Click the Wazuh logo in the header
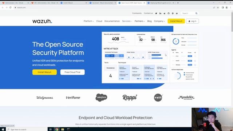This screenshot has width=233, height=131. click(42, 21)
